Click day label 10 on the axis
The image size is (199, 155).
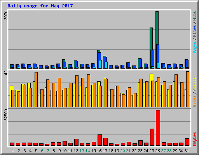[64, 151]
